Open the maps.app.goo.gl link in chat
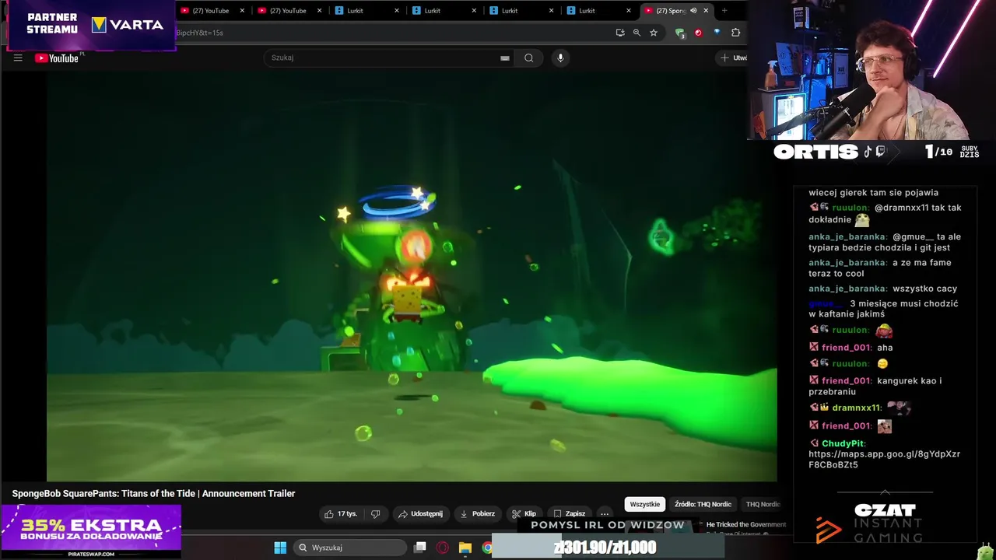This screenshot has height=560, width=996. point(884,459)
